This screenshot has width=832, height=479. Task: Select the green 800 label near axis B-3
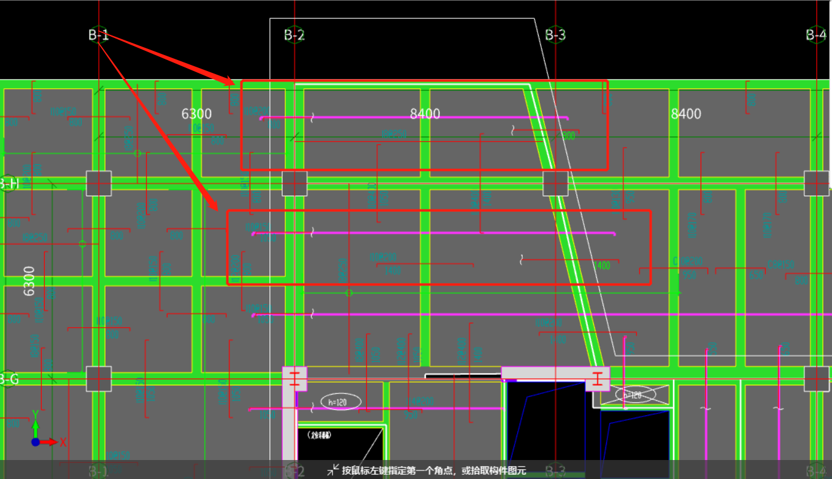[569, 136]
